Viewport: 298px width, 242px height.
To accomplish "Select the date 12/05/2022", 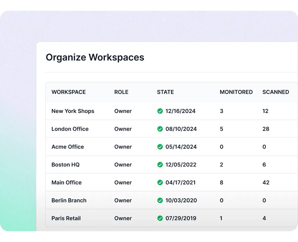I will 181,165.
